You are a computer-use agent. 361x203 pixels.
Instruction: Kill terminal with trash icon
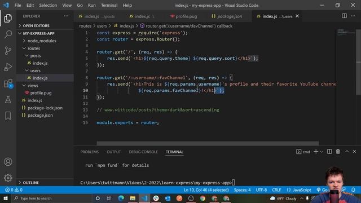pos(338,152)
